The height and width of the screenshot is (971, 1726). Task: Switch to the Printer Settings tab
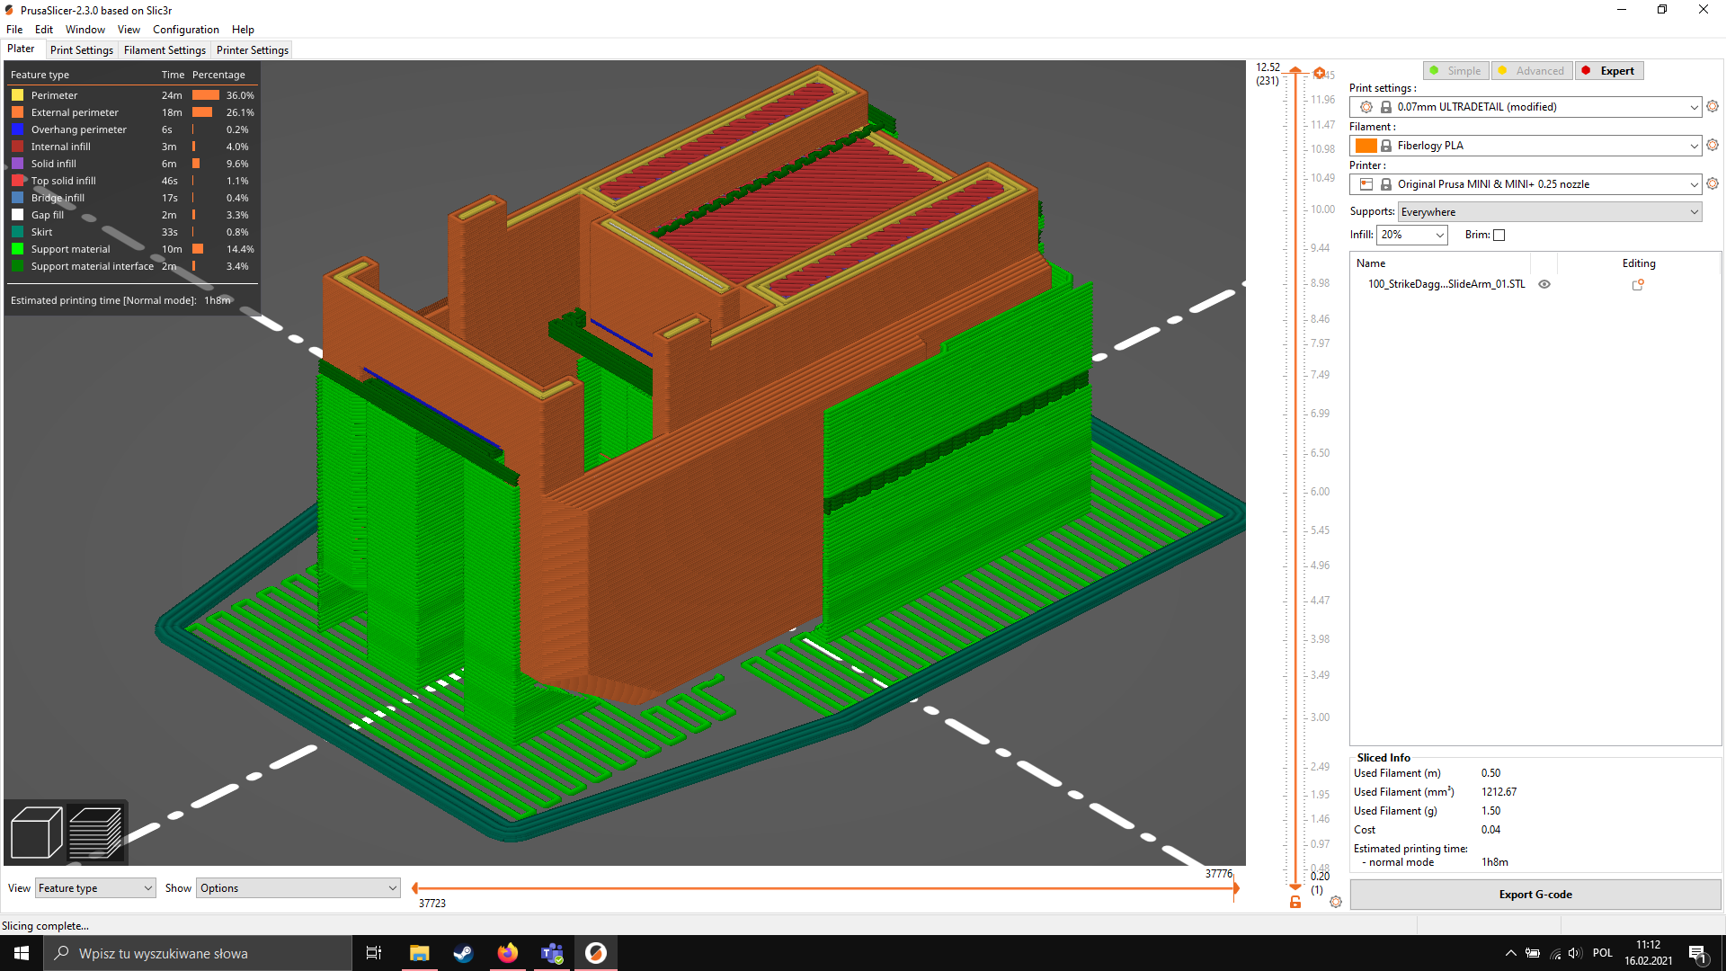click(x=252, y=49)
